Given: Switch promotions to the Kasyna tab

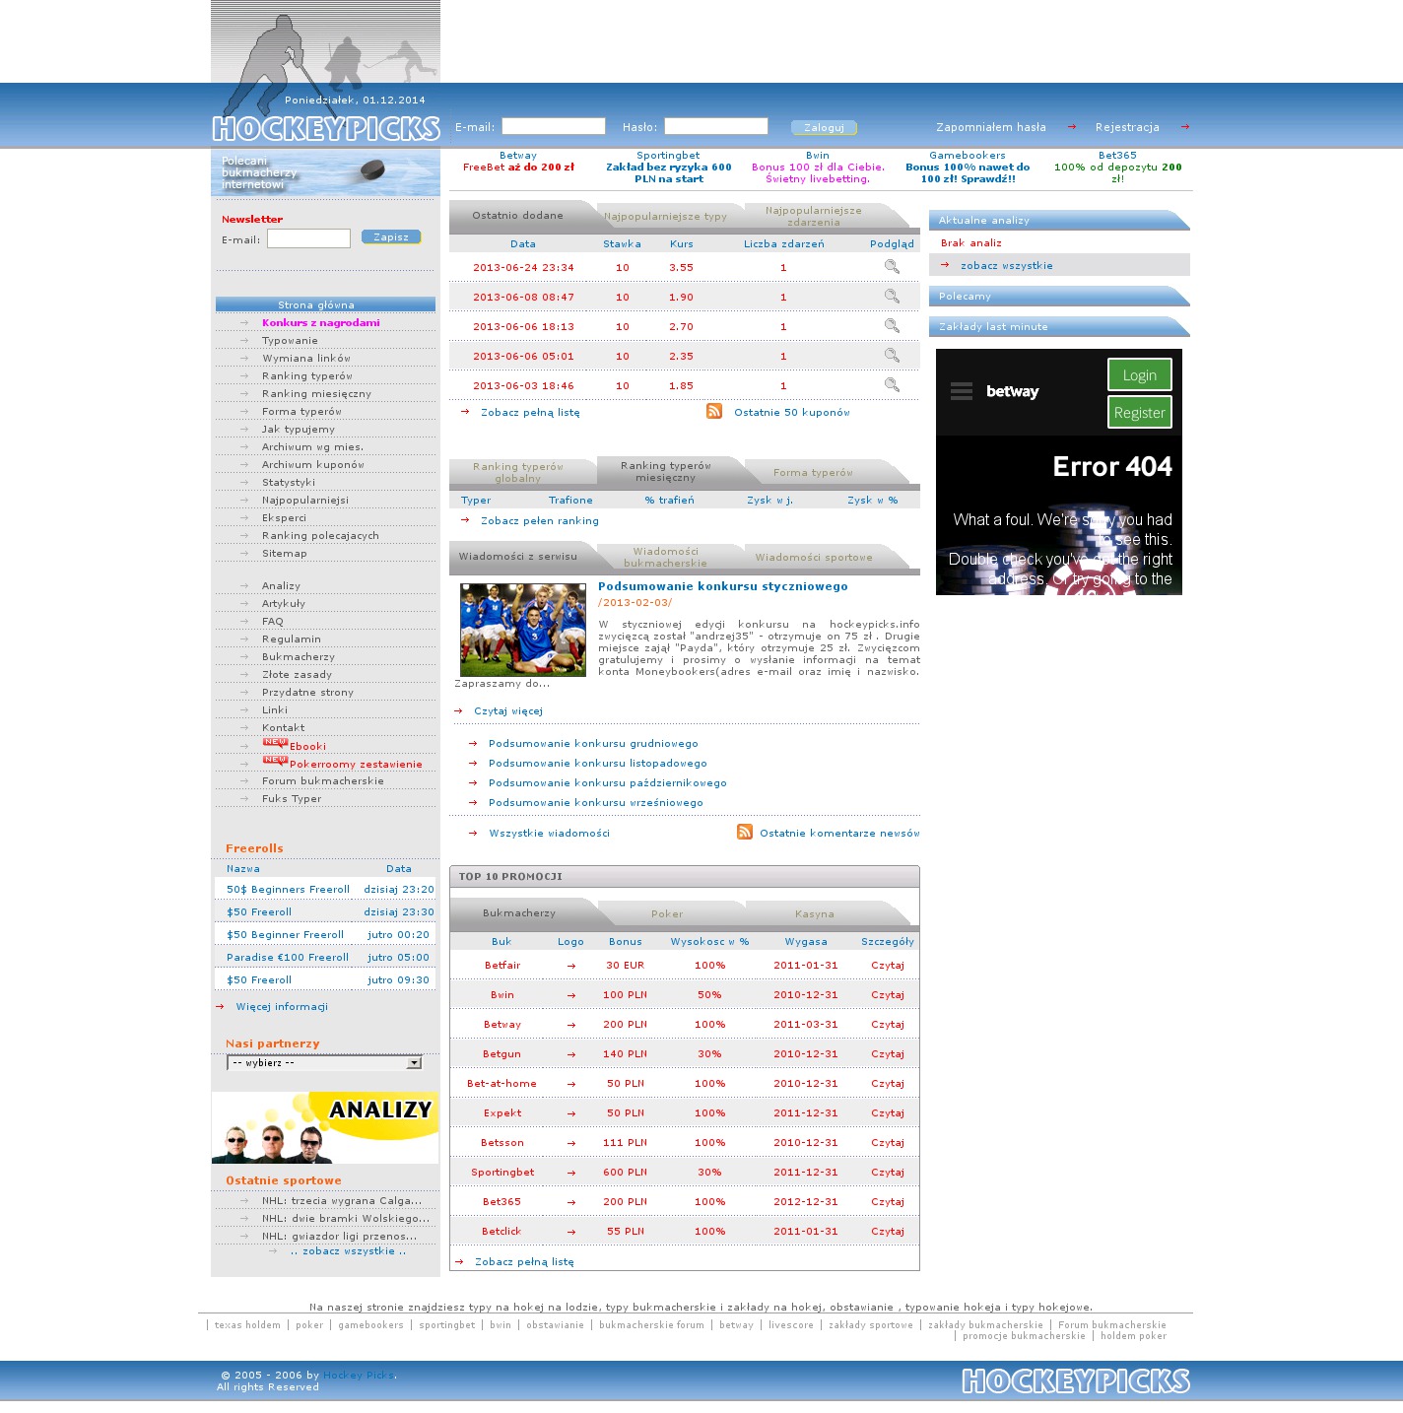Looking at the screenshot, I should pos(815,913).
